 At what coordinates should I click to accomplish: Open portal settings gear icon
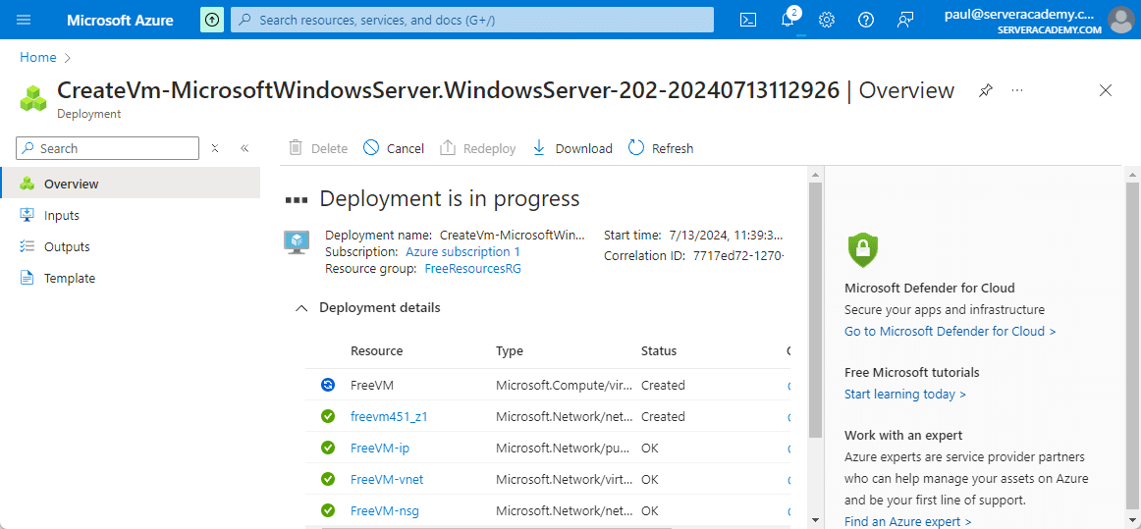pyautogui.click(x=827, y=20)
